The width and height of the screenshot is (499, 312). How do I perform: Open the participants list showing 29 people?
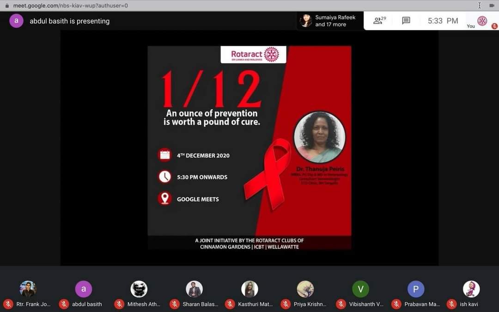pyautogui.click(x=379, y=21)
